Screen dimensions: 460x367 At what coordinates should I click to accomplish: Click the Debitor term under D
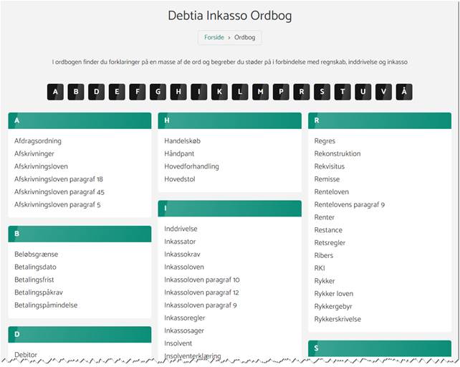[26, 355]
